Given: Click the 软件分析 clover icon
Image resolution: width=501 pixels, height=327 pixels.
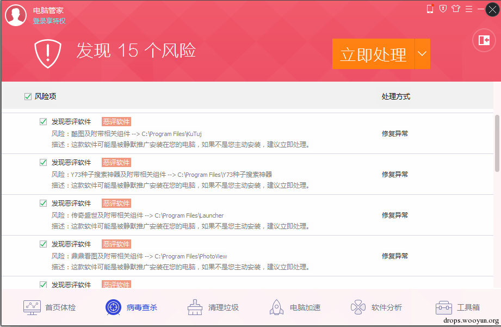Looking at the screenshot, I should click(x=358, y=307).
